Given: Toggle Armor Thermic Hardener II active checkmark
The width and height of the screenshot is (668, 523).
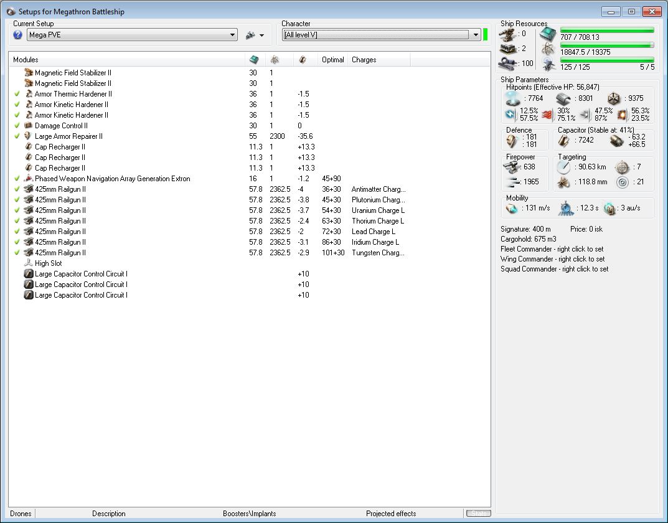Looking at the screenshot, I should point(17,93).
